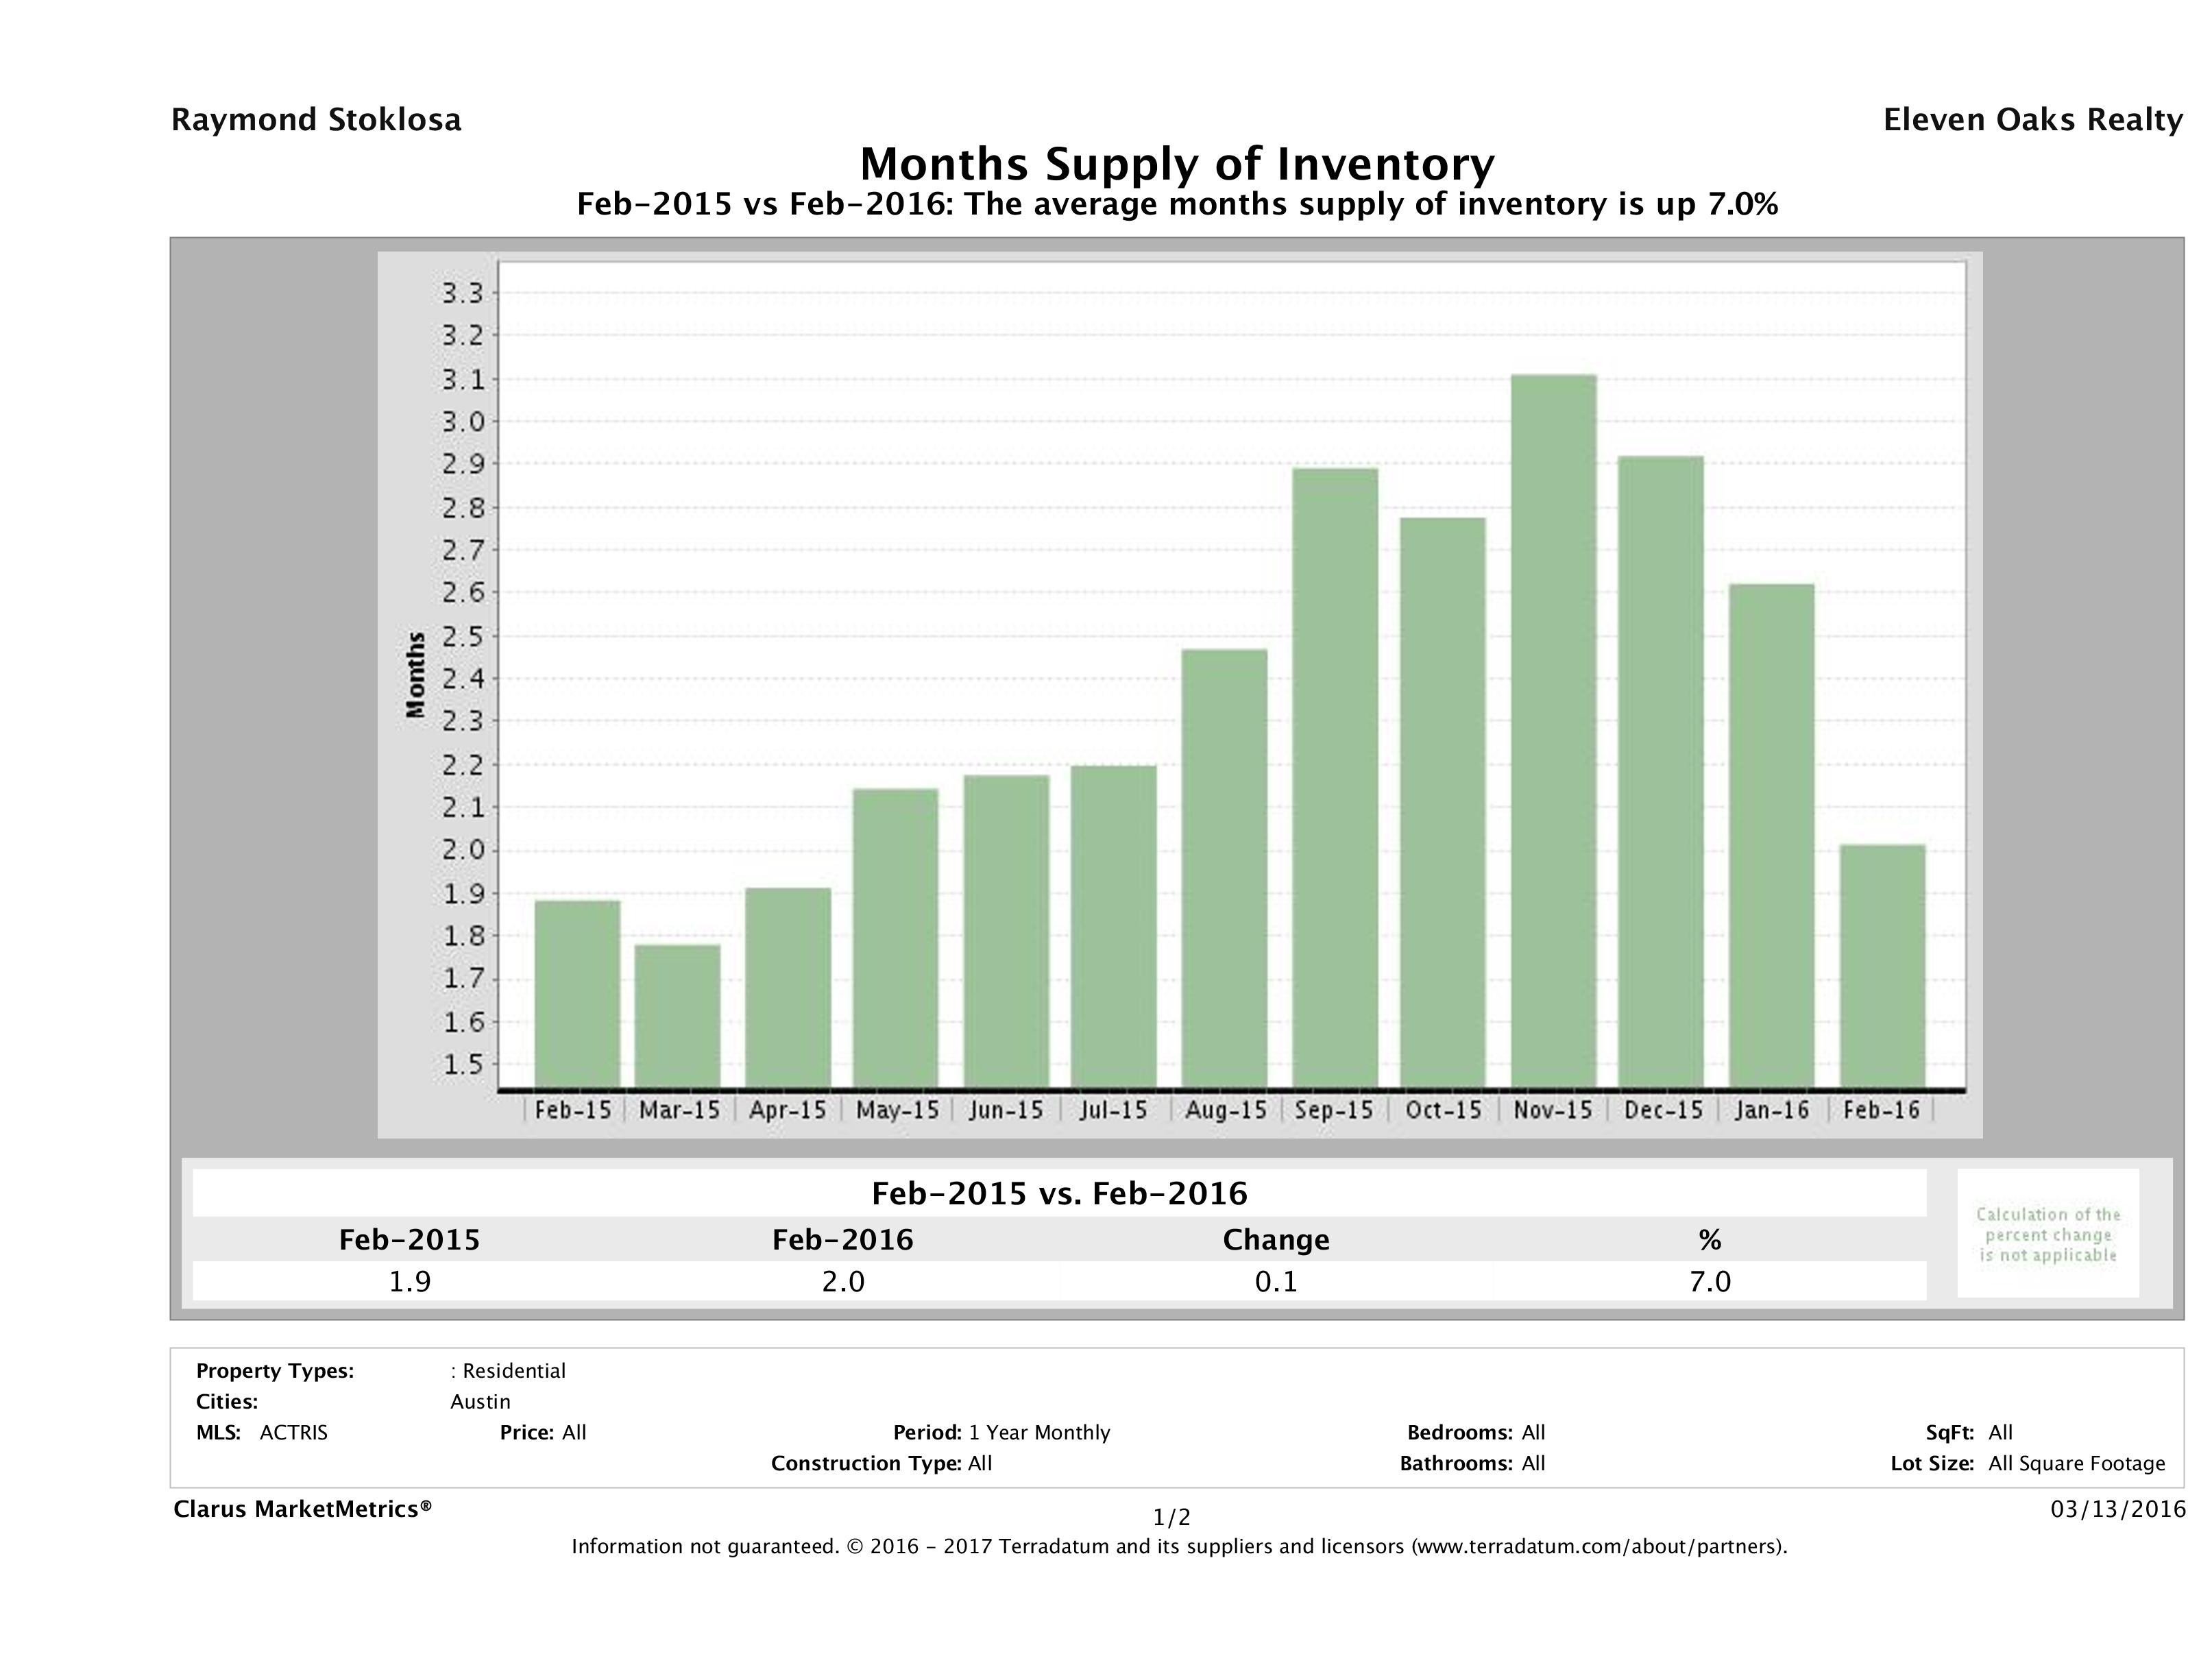Click the Months Supply of Inventory title

pos(1177,164)
